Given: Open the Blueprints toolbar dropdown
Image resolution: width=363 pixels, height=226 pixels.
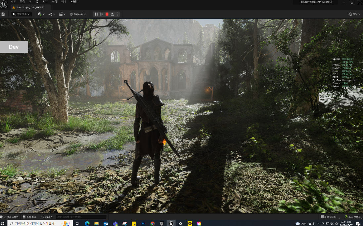Looking at the screenshot, I should point(52,14).
